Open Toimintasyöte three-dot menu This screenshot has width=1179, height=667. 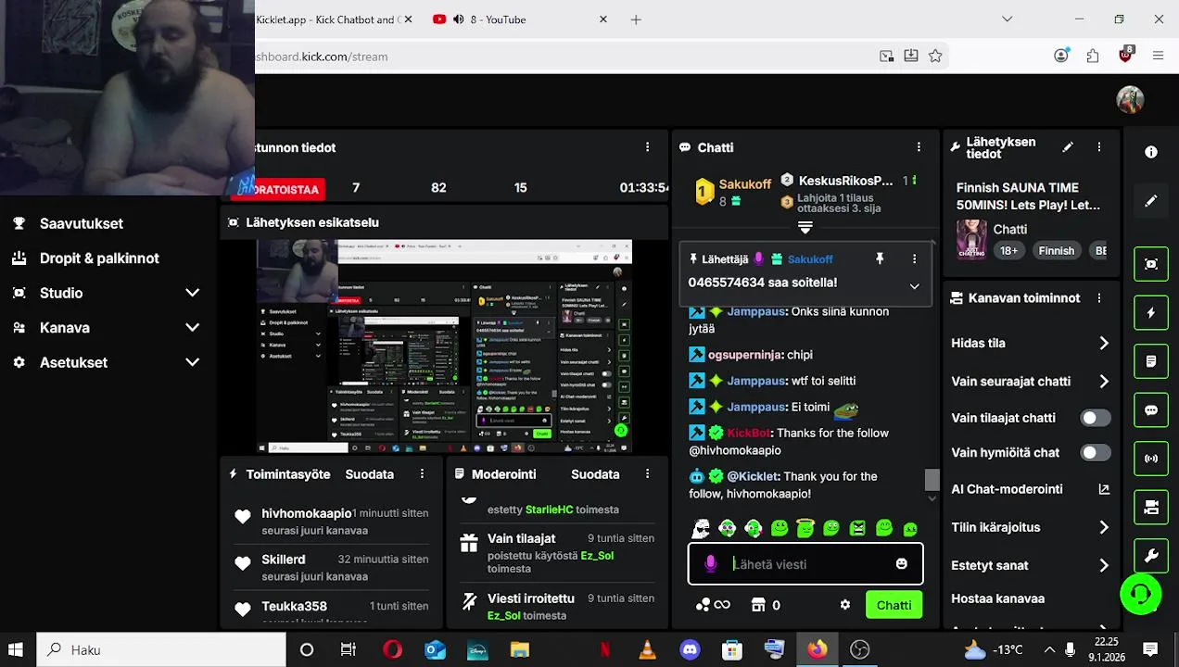pos(422,473)
